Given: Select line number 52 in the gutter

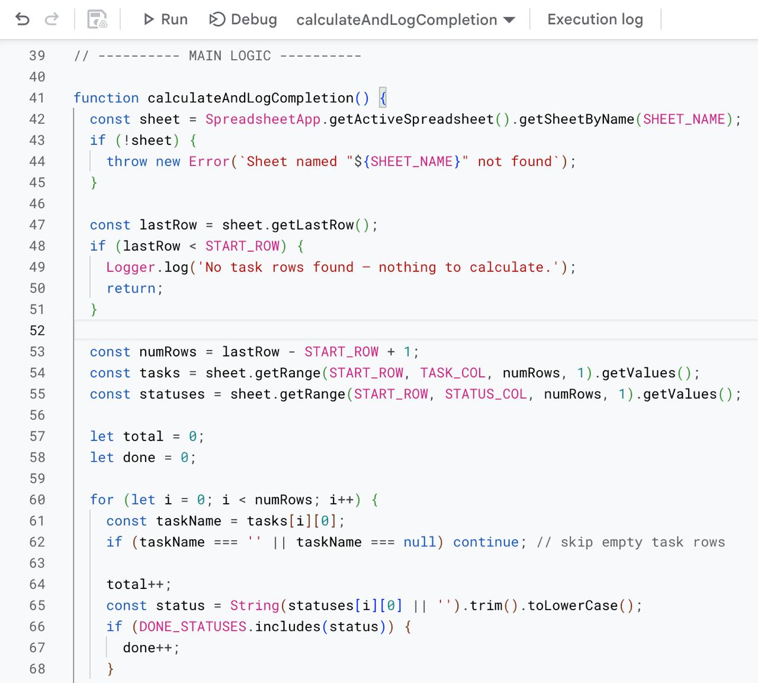Looking at the screenshot, I should [x=37, y=331].
